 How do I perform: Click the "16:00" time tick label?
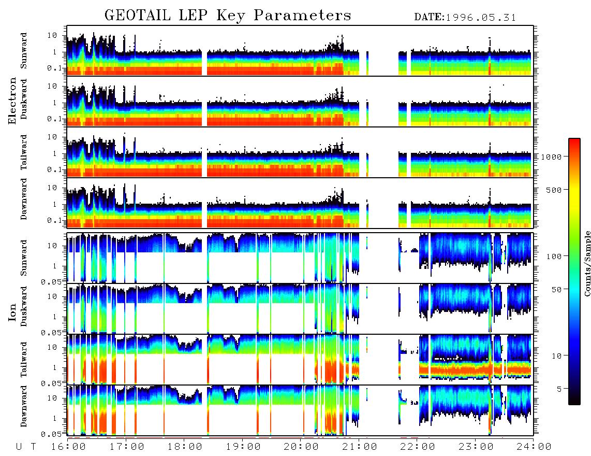(68, 447)
